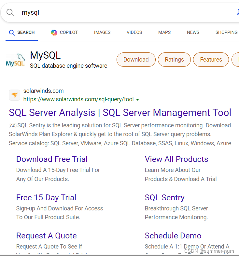Open the solarwinds.com sql-query URL link
The image size is (239, 256).
click(78, 99)
